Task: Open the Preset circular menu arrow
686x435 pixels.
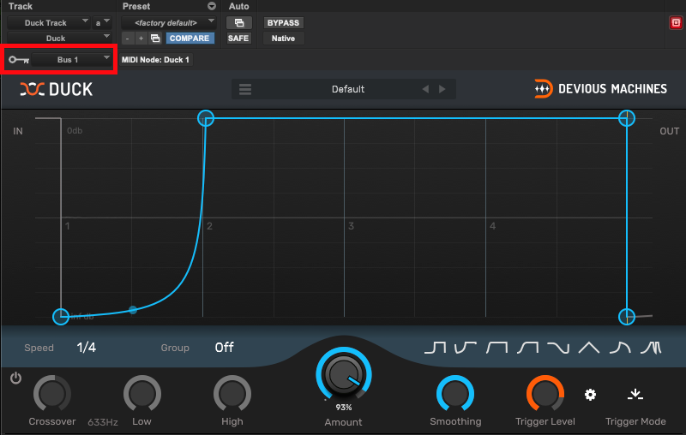Action: tap(212, 6)
